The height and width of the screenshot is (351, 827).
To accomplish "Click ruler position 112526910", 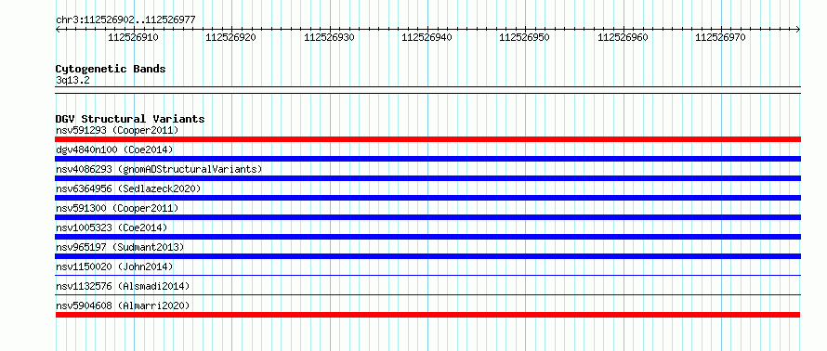I will click(x=133, y=37).
